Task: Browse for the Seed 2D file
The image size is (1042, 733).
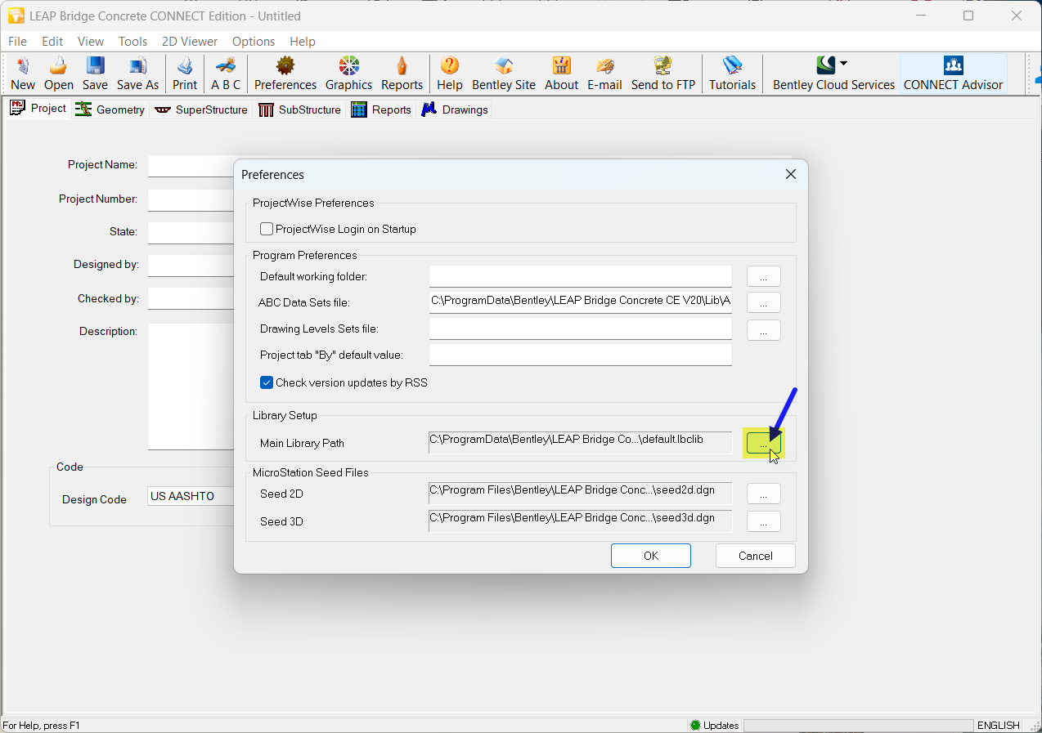Action: pos(763,494)
